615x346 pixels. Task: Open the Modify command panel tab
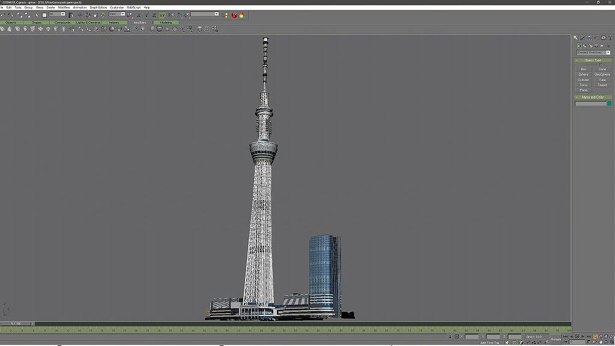(583, 38)
